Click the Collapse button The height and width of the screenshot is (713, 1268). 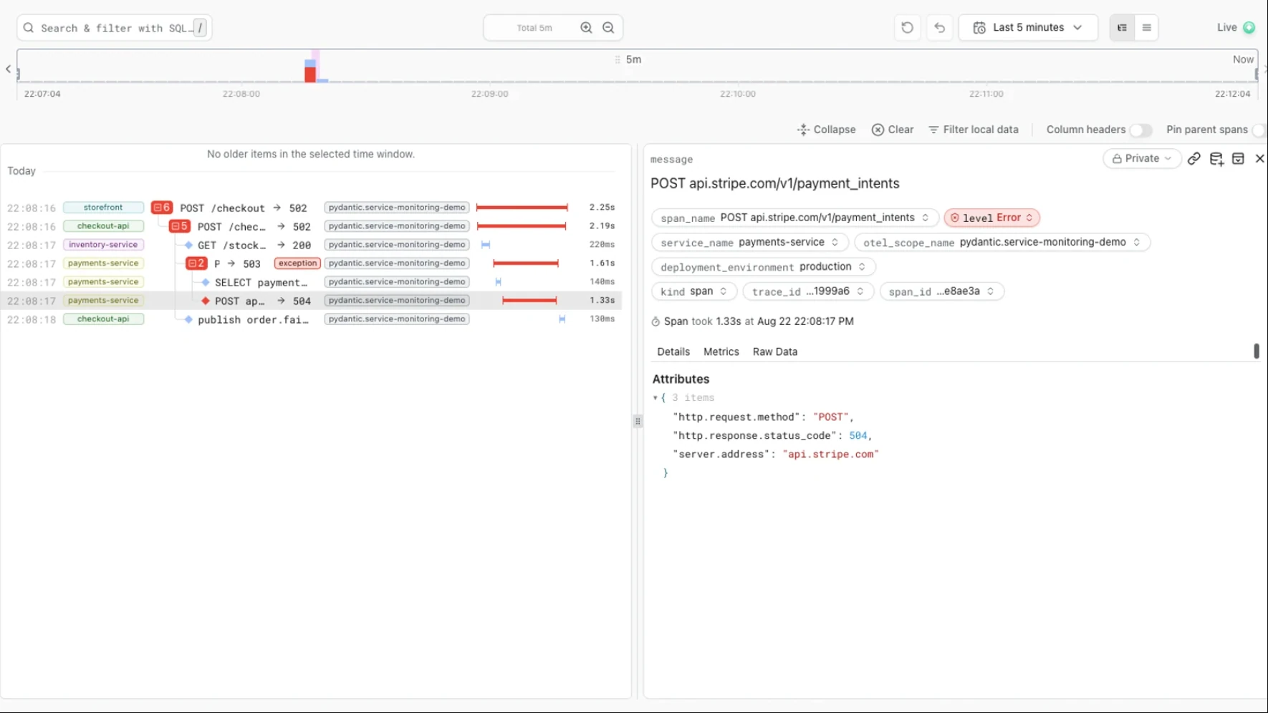click(826, 130)
